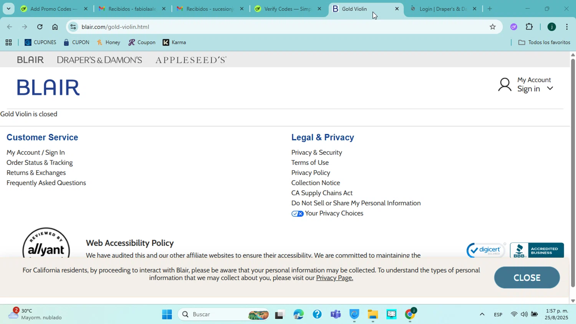
Task: Open the Your Privacy Choices toggle icon
Action: click(x=297, y=214)
